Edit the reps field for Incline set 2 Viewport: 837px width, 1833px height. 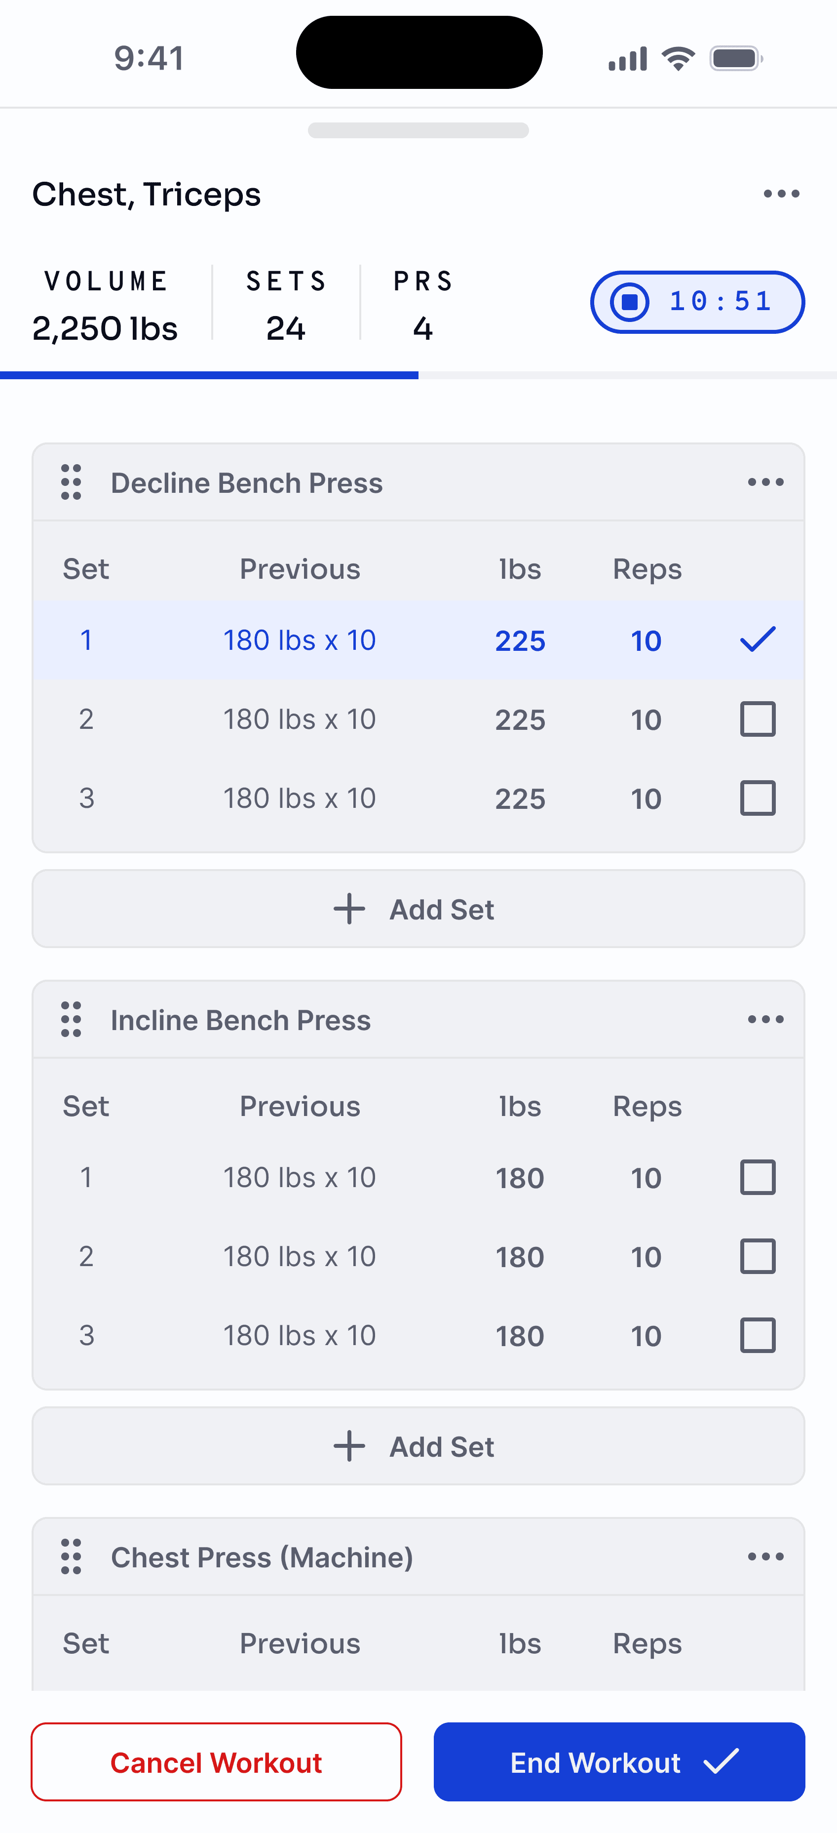click(x=646, y=1257)
